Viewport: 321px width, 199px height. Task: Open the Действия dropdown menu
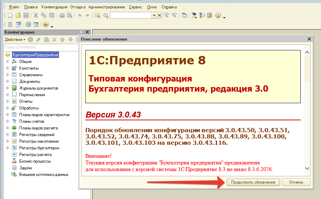click(15, 40)
